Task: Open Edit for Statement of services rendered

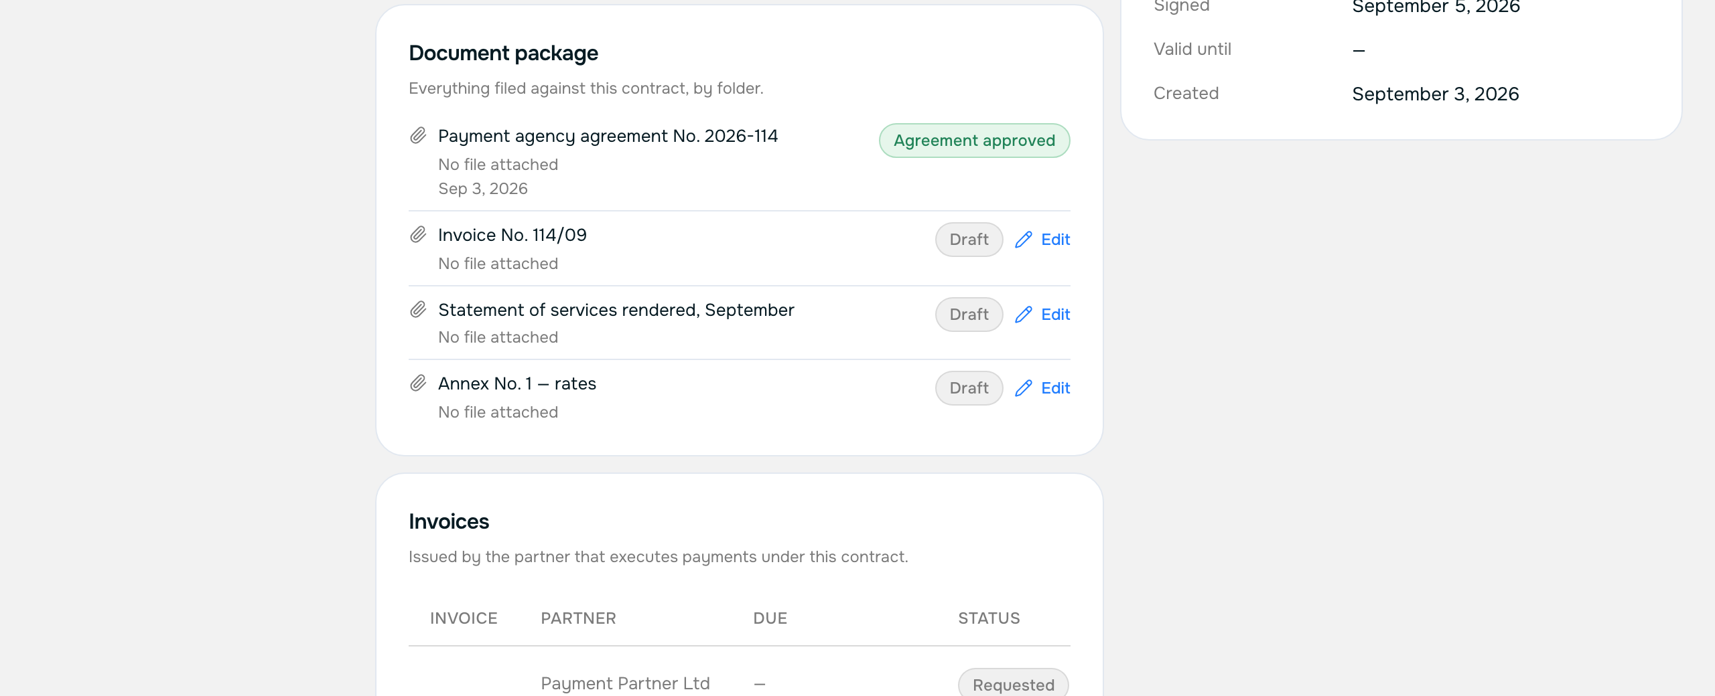Action: (1043, 315)
